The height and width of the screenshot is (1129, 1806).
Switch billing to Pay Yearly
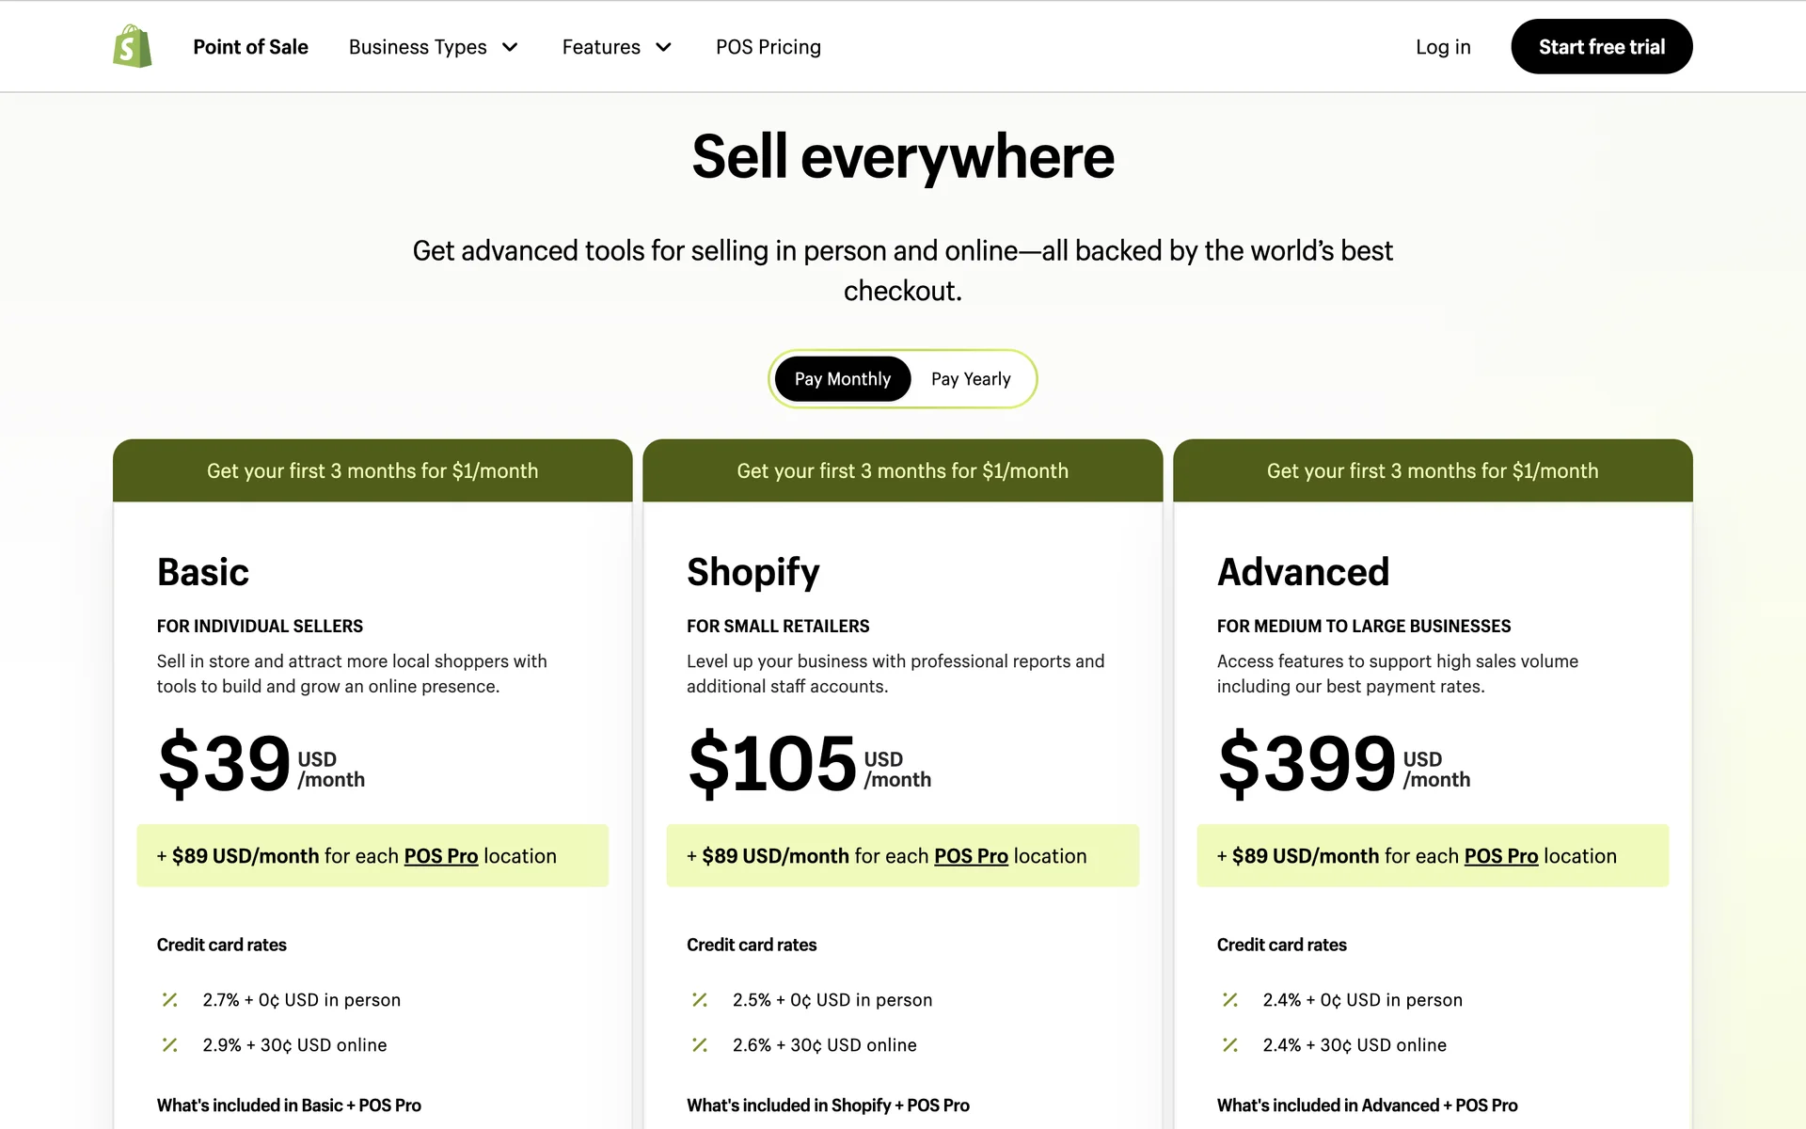(x=971, y=379)
